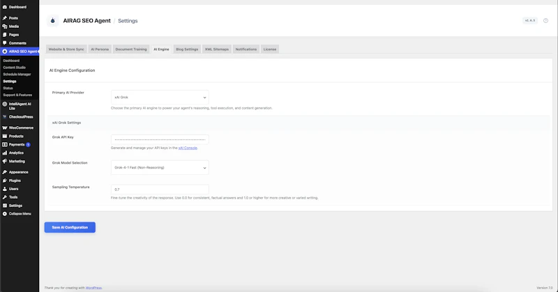Click the Payments notification badge

(x=28, y=145)
